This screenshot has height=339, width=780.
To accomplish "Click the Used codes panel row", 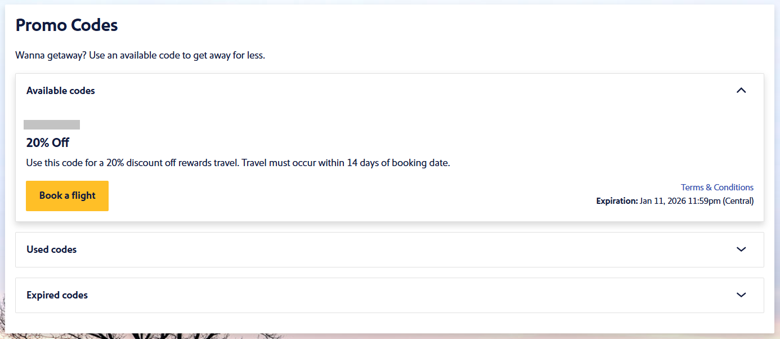I will pyautogui.click(x=390, y=249).
